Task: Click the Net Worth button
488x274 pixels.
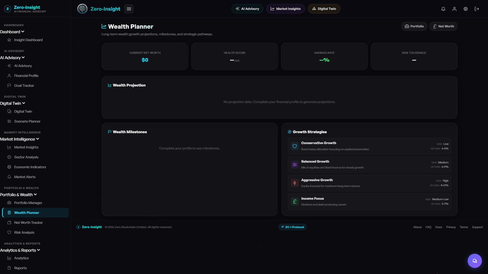Action: pos(443,26)
